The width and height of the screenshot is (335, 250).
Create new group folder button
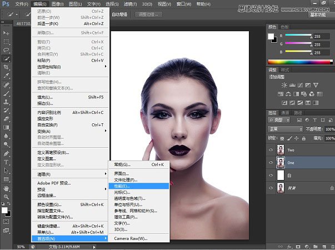coord(316,247)
